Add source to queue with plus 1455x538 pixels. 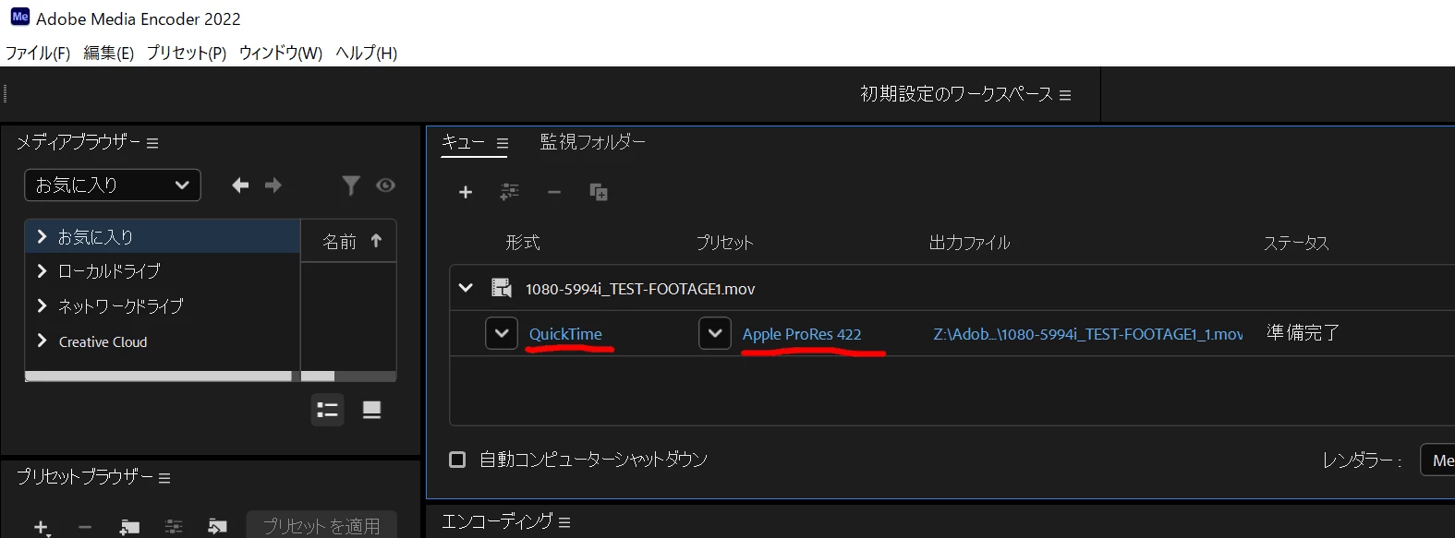tap(466, 192)
